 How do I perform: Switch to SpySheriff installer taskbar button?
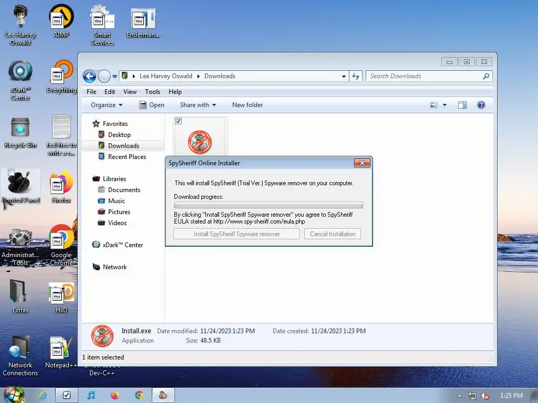click(x=163, y=396)
